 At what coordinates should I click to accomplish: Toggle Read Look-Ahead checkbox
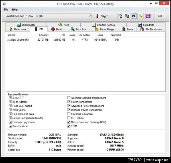pyautogui.click(x=10, y=106)
